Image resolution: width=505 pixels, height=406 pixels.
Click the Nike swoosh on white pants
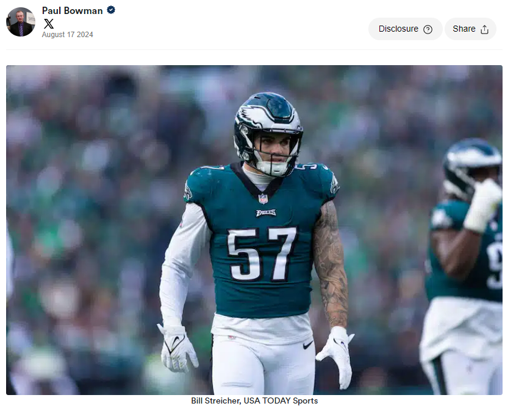pyautogui.click(x=308, y=345)
